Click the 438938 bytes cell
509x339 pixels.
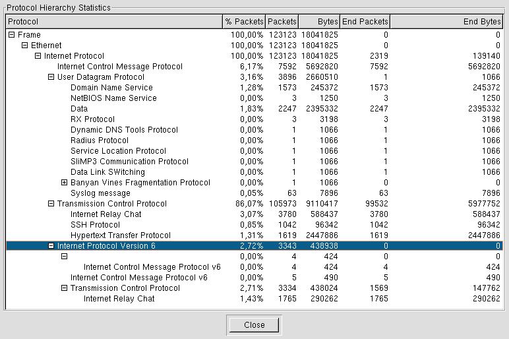tap(324, 246)
